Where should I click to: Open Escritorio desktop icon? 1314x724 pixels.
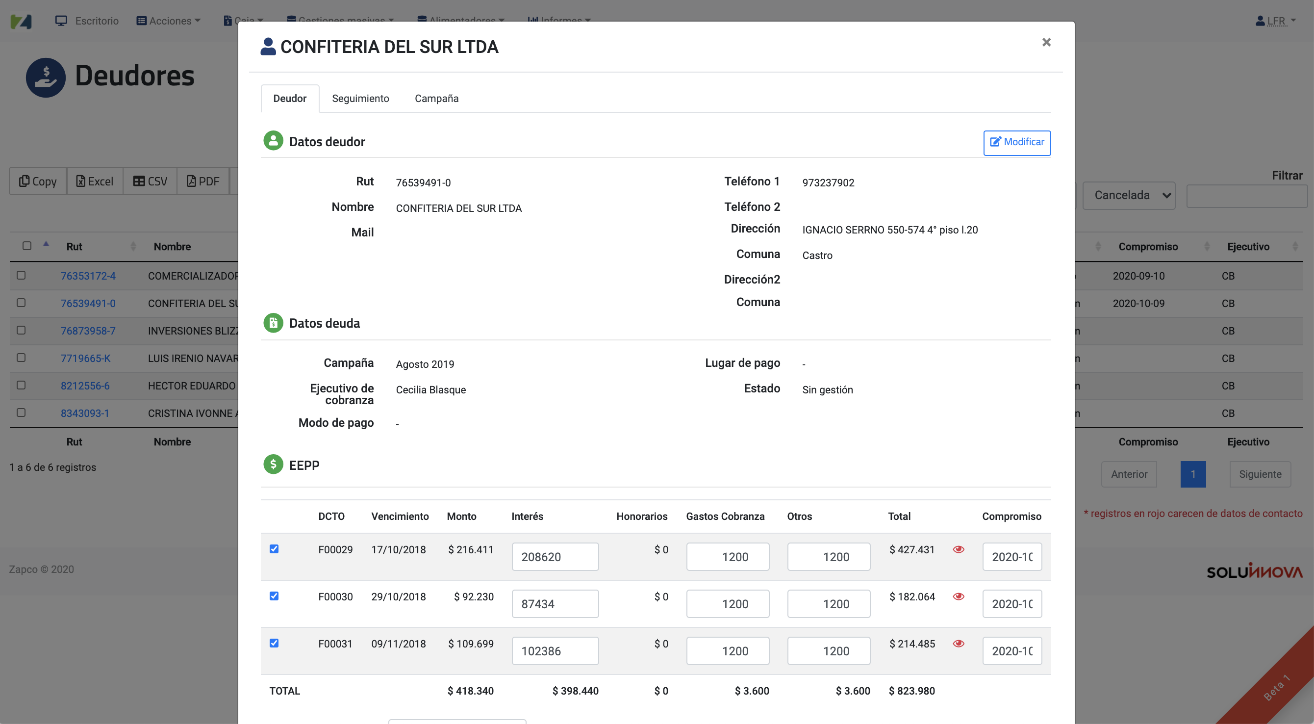click(61, 21)
